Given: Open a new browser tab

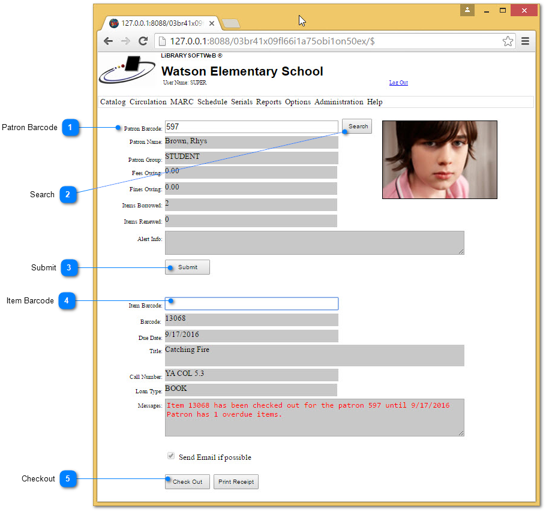Looking at the screenshot, I should [231, 23].
